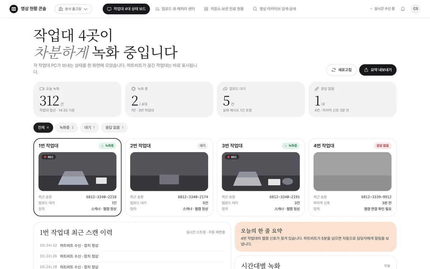
Task: Click the 19:24:26 heartbeat log row
Action: [132, 256]
